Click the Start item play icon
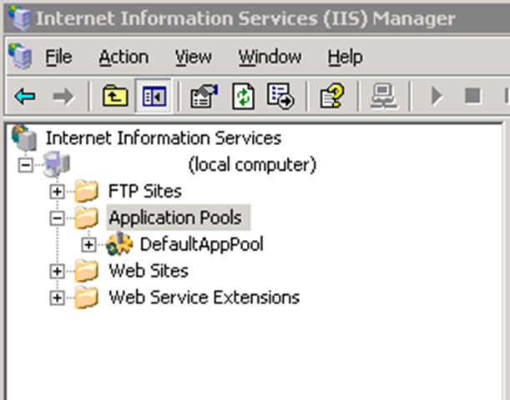The width and height of the screenshot is (510, 400). pos(437,96)
